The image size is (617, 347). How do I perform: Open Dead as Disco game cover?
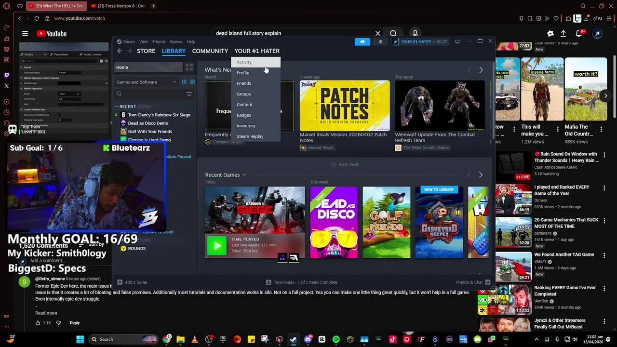click(x=334, y=222)
